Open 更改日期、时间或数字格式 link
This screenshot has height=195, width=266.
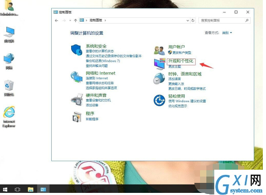click(187, 89)
